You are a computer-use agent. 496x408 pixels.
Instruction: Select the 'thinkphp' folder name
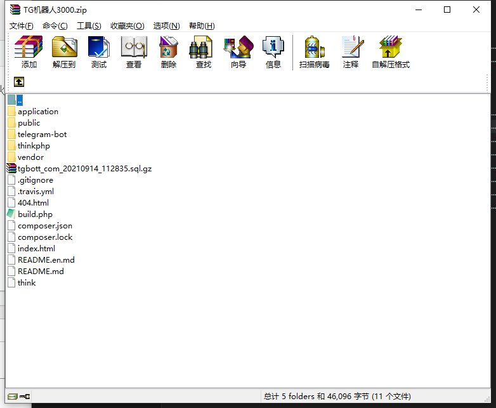[x=34, y=145]
